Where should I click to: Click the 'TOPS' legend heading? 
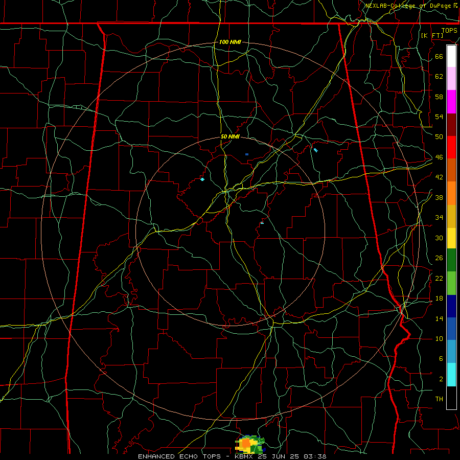click(449, 30)
